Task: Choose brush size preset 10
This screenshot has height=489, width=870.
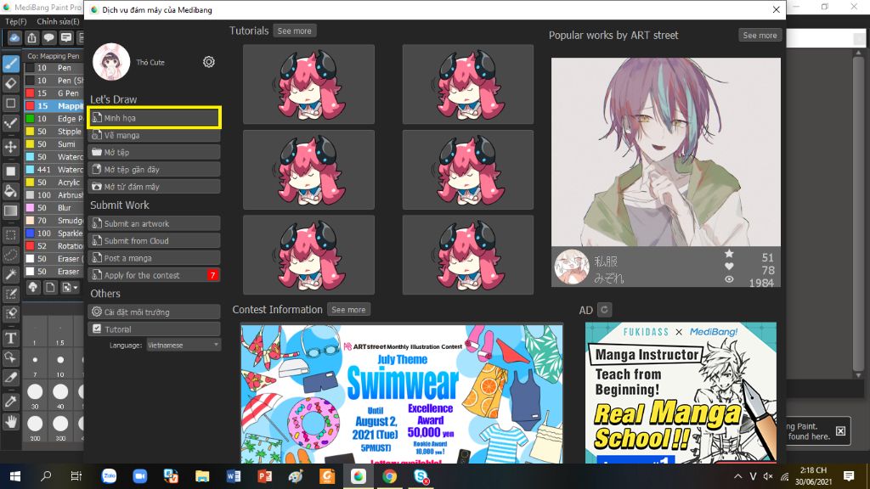Action: [x=60, y=363]
